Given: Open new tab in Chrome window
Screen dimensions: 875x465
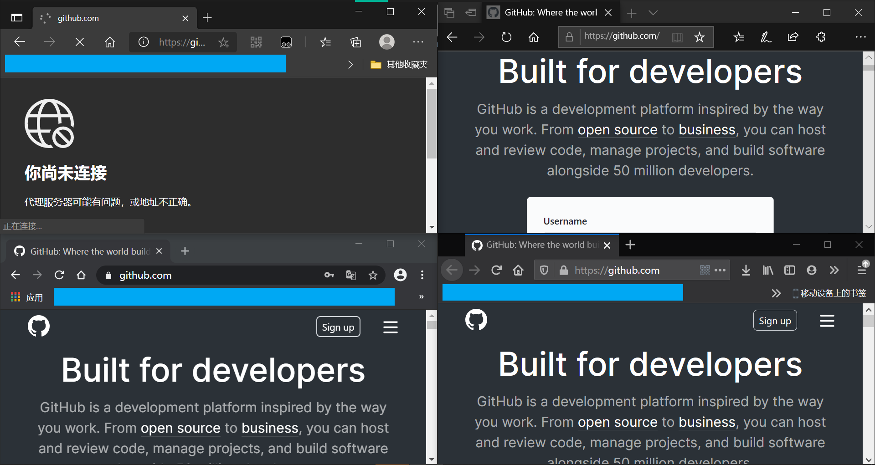Looking at the screenshot, I should 185,251.
